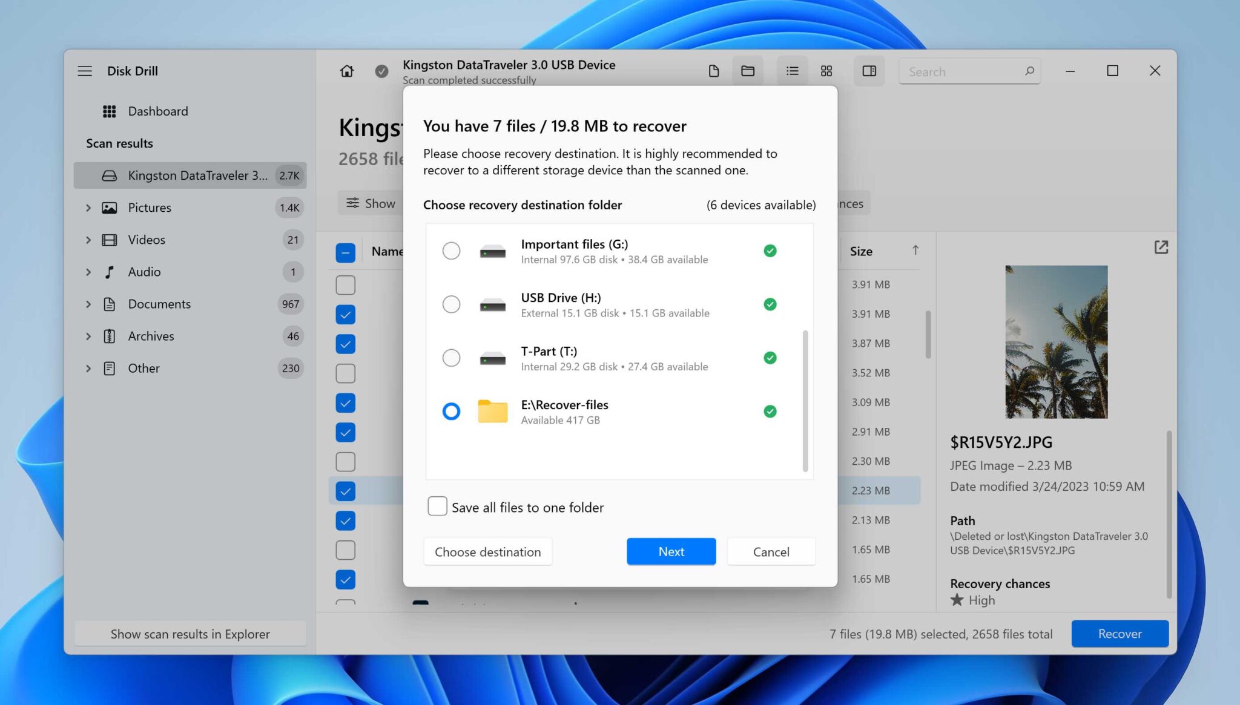1240x705 pixels.
Task: Reverse sorting with the Size column arrow
Action: [x=917, y=250]
